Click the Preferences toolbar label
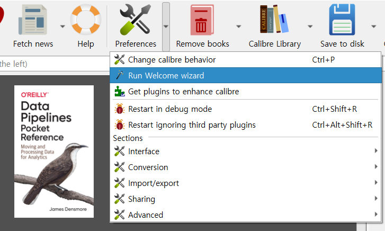This screenshot has width=385, height=231. tap(136, 44)
